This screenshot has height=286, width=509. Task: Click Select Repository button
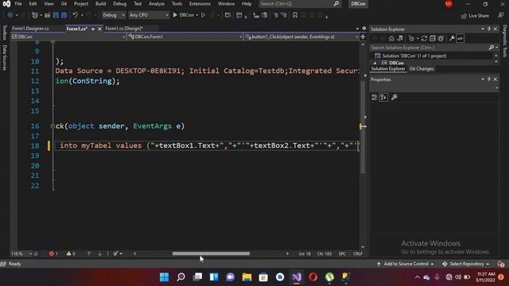point(466,264)
